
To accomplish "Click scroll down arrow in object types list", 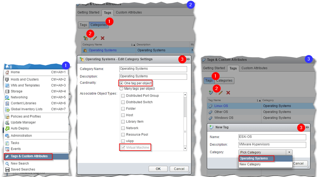I will pyautogui.click(x=185, y=148).
